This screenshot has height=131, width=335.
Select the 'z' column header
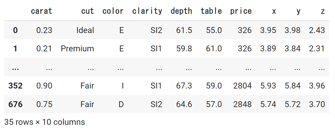[323, 11]
